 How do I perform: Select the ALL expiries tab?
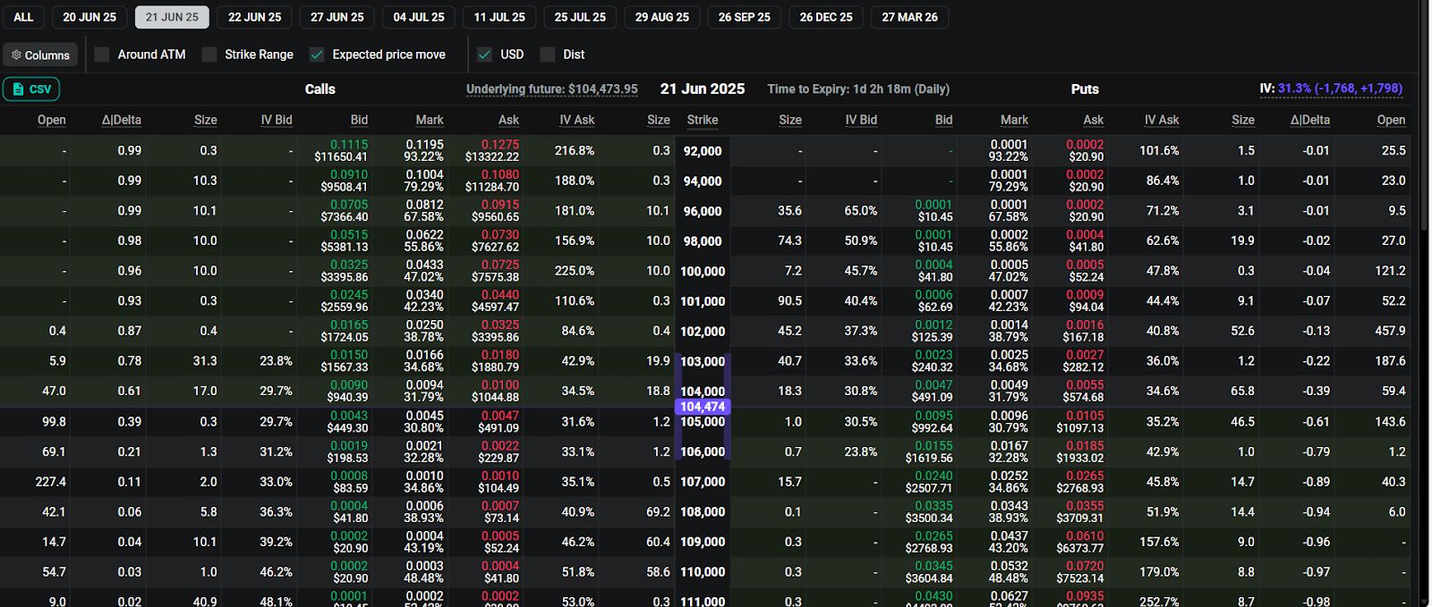point(23,17)
